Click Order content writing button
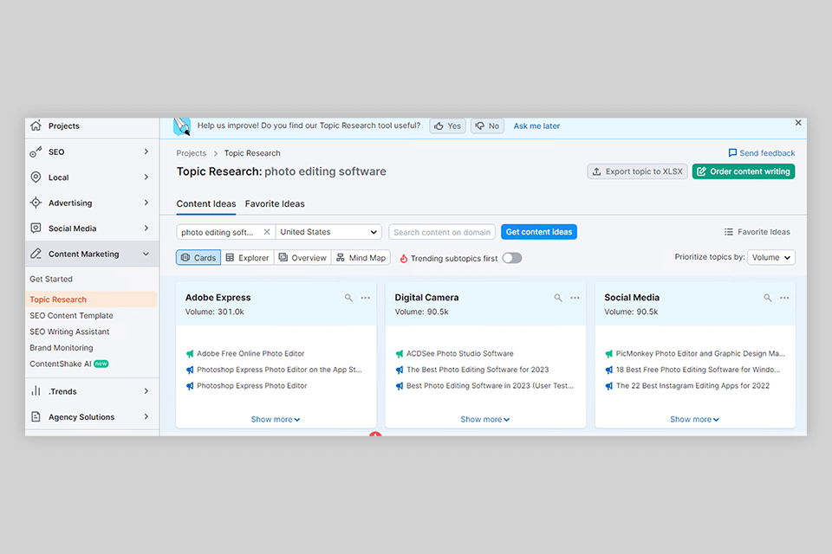This screenshot has width=832, height=554. click(x=744, y=171)
